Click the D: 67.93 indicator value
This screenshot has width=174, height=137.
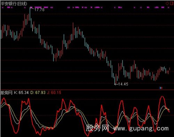pos(38,92)
